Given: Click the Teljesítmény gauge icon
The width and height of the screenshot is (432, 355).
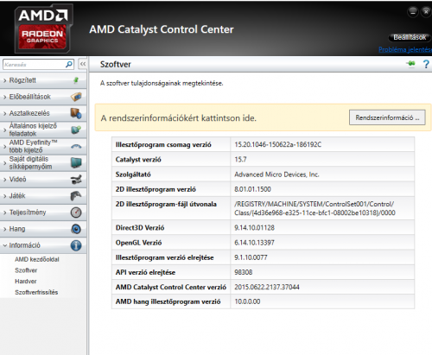Looking at the screenshot, I should (76, 212).
